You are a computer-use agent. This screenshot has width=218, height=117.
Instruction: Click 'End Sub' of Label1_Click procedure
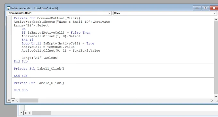pos(21,76)
